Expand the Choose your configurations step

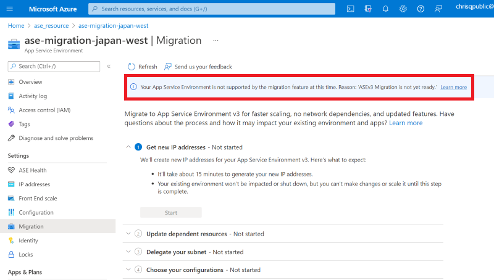click(x=128, y=270)
